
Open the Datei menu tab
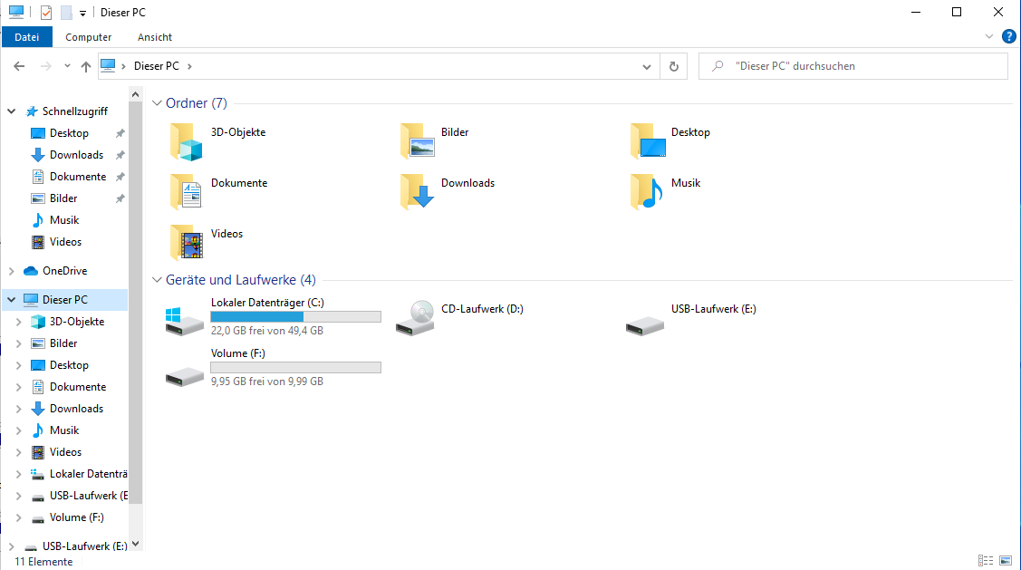click(27, 37)
